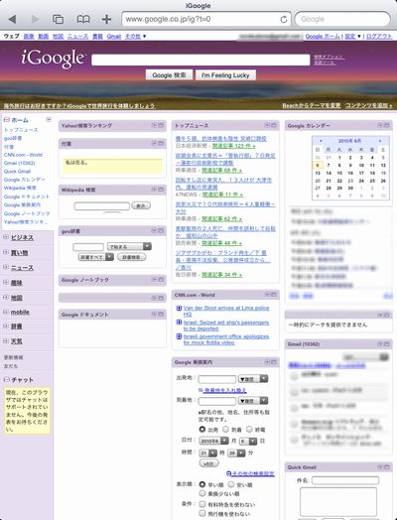Open the 設定 ▼ menu

352,36
